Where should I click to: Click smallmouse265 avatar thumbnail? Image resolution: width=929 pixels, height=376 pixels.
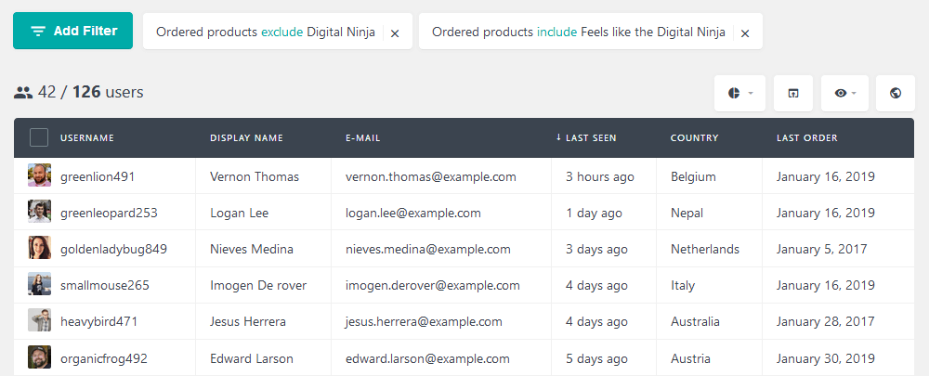point(39,284)
